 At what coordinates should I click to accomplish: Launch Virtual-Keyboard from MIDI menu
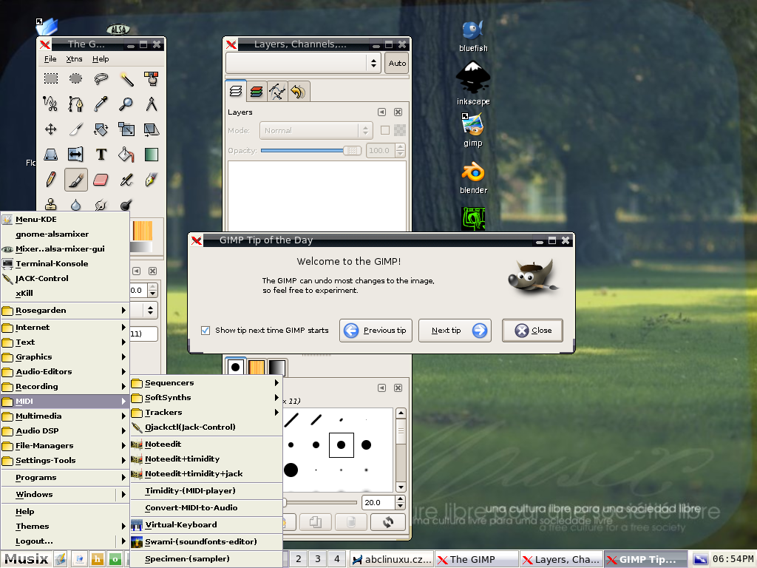coord(206,524)
